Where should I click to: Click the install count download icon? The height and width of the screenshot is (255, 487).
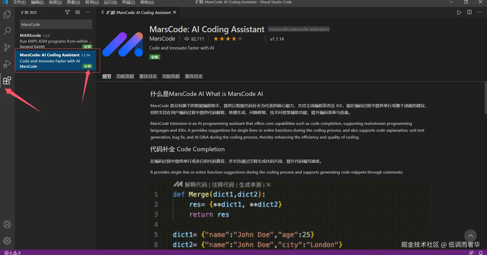pos(187,39)
